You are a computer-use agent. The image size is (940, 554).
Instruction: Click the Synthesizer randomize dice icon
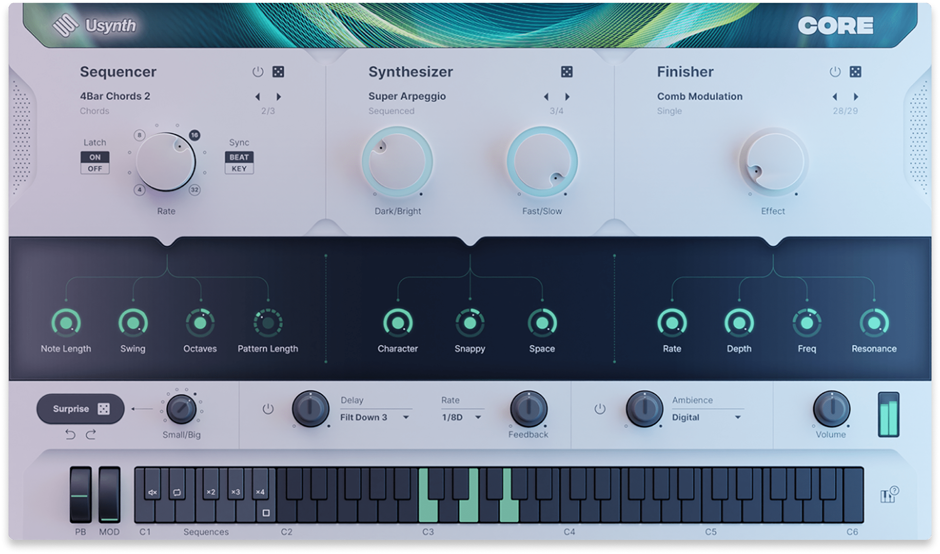point(566,72)
